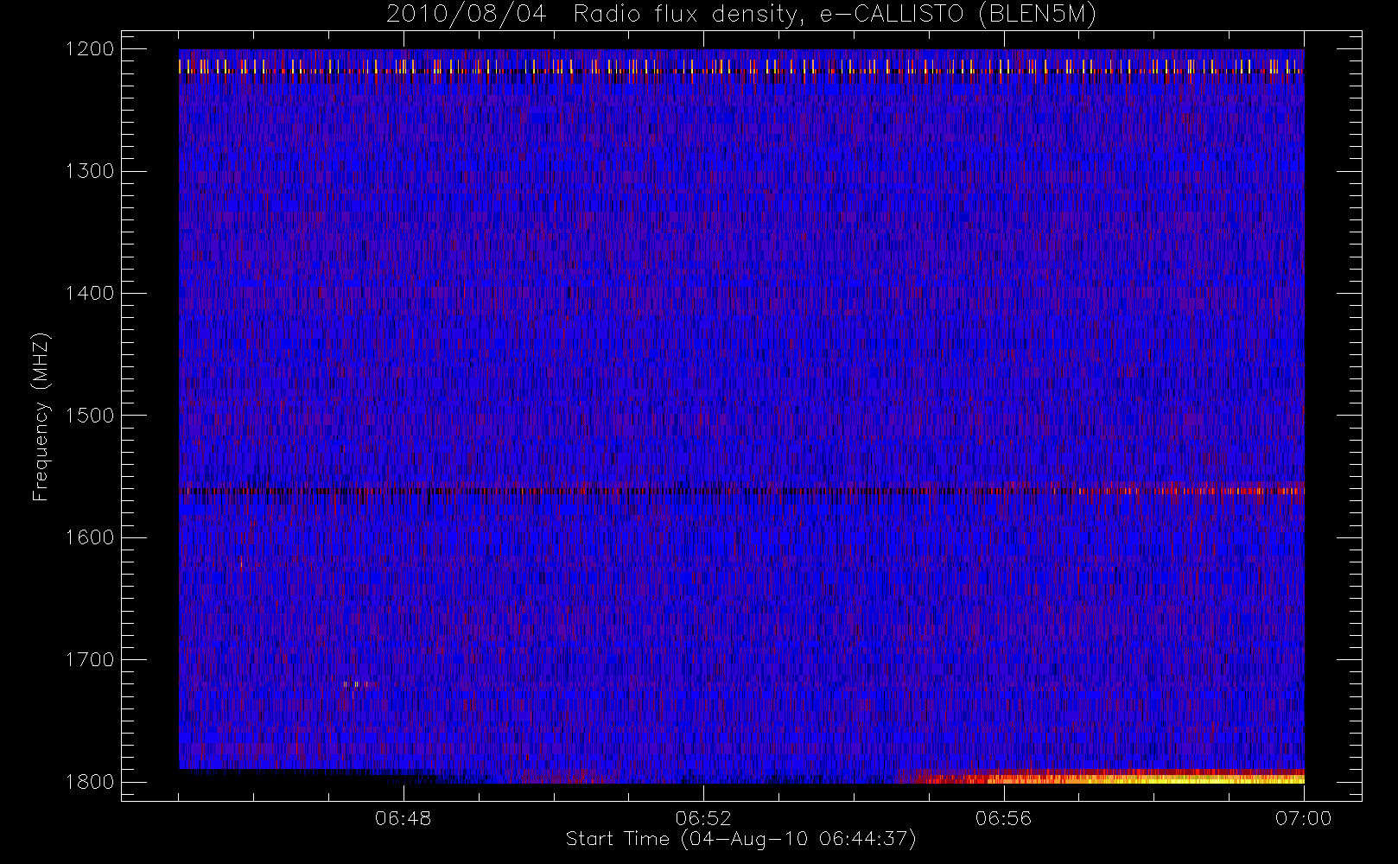Click the 1800 frequency tick label
The image size is (1398, 864).
(90, 781)
